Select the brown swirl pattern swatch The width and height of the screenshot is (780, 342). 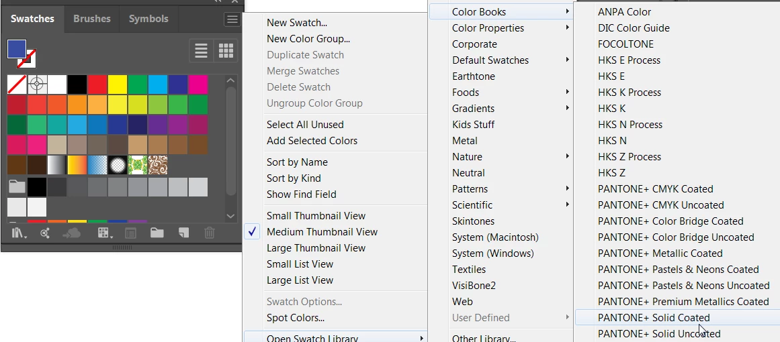[x=158, y=165]
